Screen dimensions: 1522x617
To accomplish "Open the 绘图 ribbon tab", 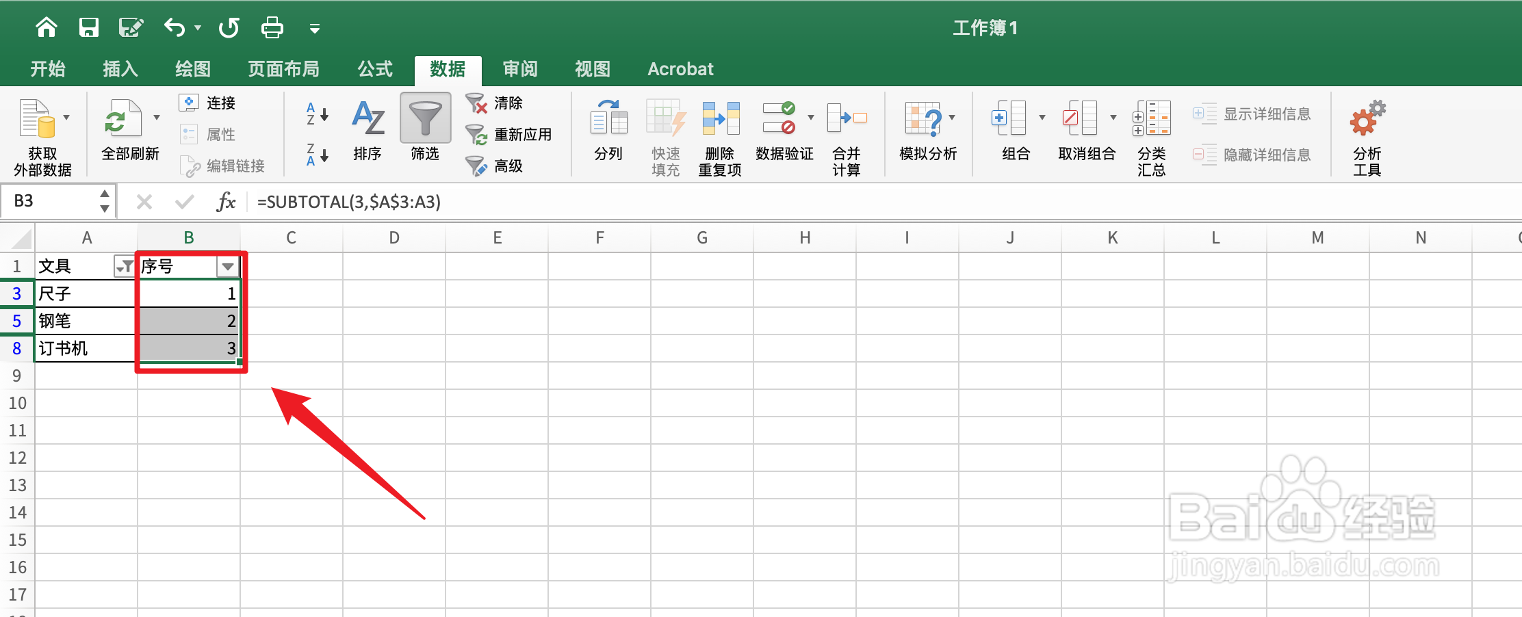I will pos(193,69).
